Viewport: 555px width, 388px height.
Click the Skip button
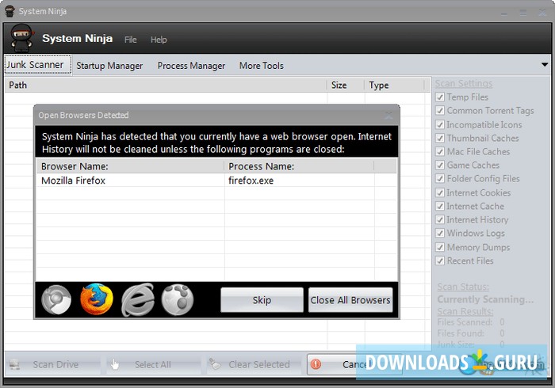[262, 300]
